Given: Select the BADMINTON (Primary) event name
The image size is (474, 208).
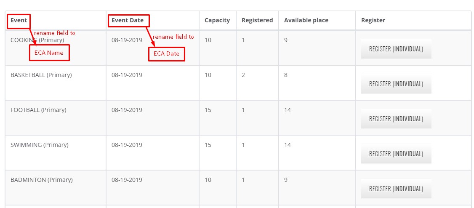Looking at the screenshot, I should pyautogui.click(x=41, y=180).
